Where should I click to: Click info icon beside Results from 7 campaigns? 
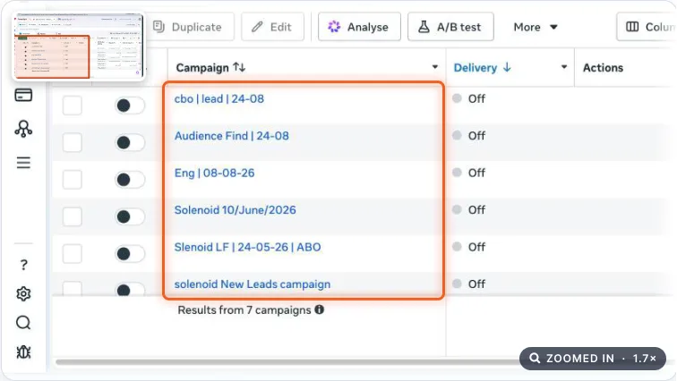tap(319, 309)
